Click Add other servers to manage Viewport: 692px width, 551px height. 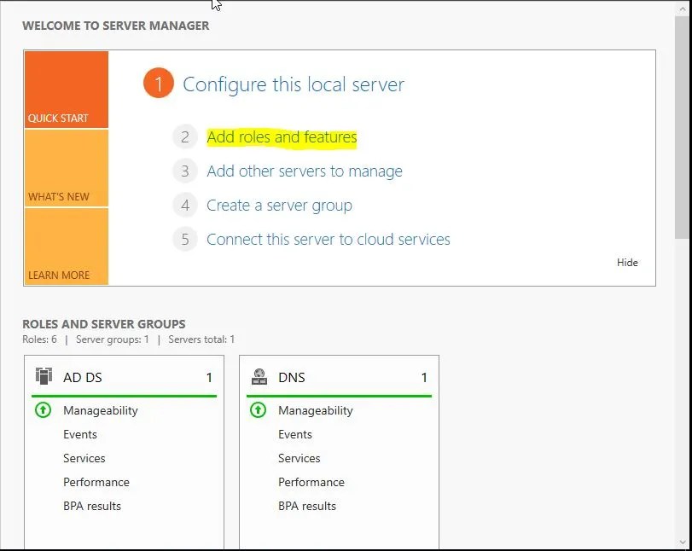click(305, 171)
